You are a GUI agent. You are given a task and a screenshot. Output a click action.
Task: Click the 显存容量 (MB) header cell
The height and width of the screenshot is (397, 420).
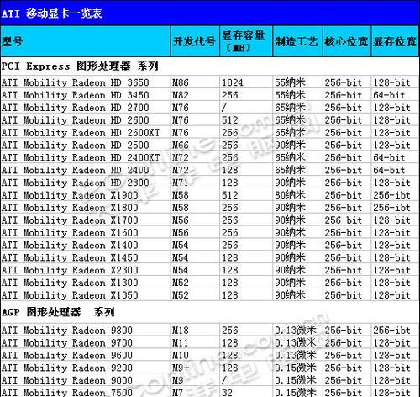tap(246, 41)
